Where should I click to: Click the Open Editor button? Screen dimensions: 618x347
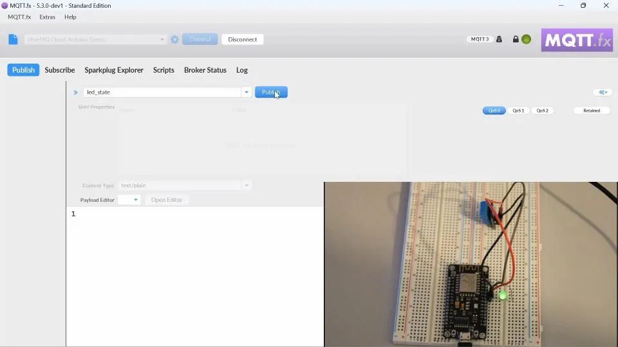pyautogui.click(x=167, y=200)
